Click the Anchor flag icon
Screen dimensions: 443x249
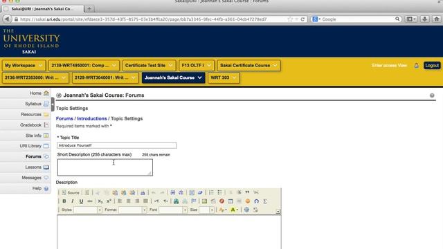pyautogui.click(x=194, y=201)
